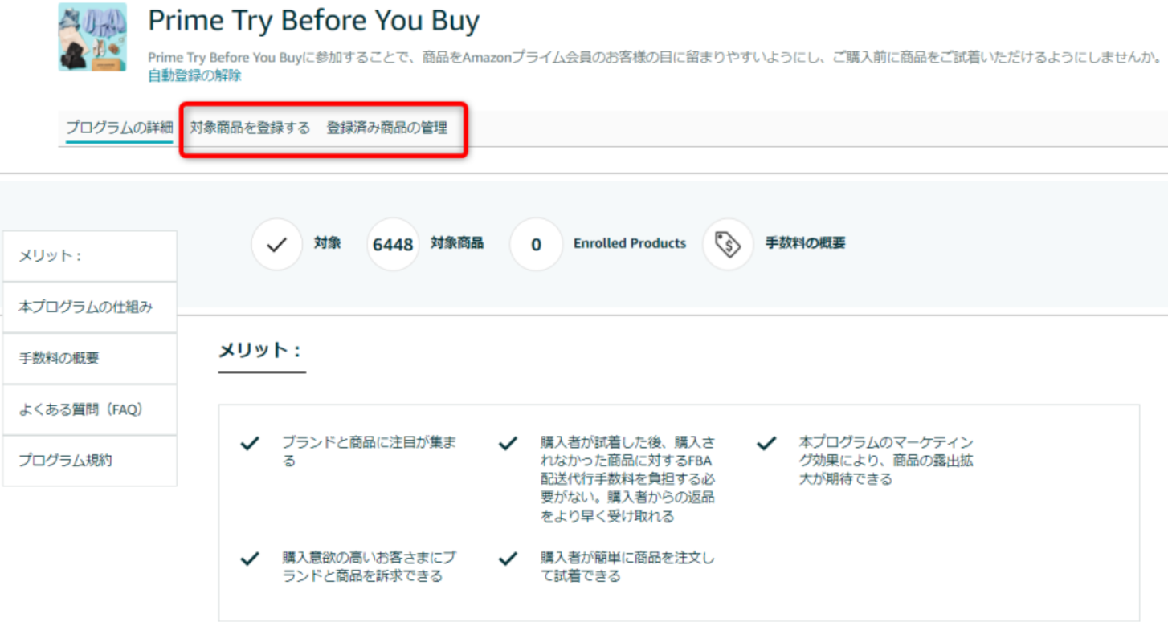Click the checkmark circle icon beside 対象
The image size is (1168, 622).
276,244
